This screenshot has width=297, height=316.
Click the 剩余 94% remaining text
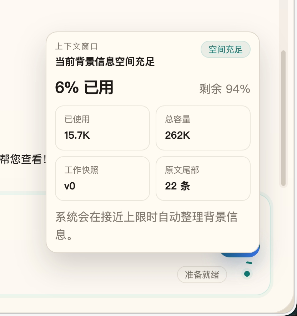pos(225,89)
